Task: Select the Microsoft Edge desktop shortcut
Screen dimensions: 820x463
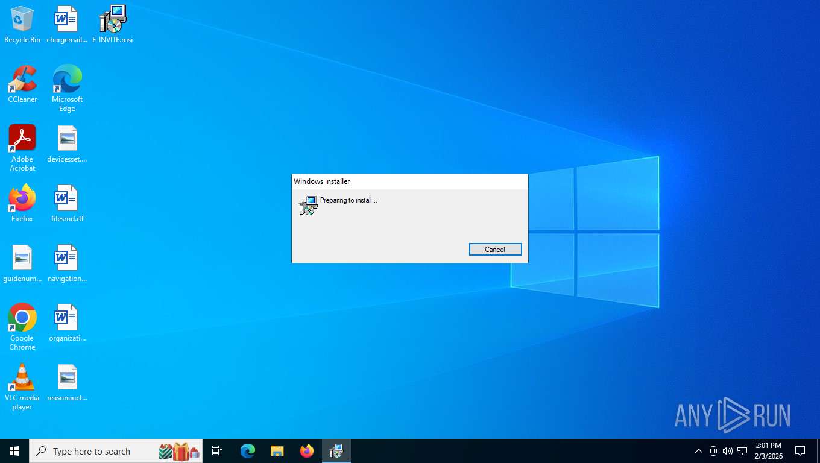Action: point(67,89)
